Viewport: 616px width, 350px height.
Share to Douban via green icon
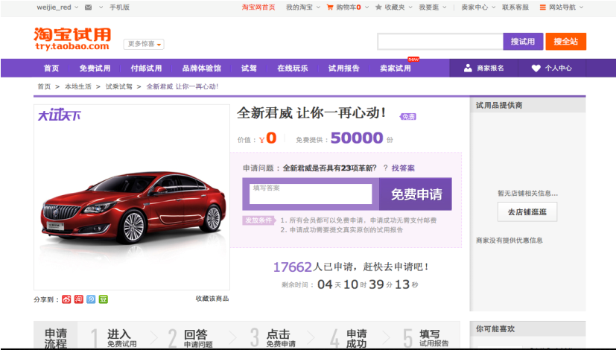(103, 299)
